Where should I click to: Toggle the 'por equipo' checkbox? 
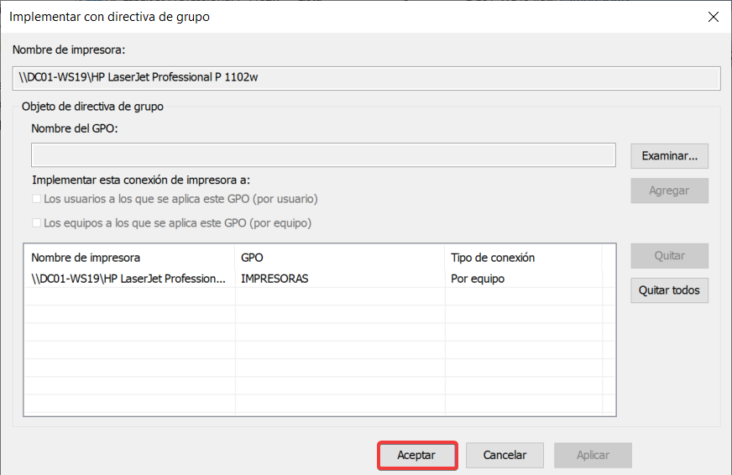click(36, 223)
